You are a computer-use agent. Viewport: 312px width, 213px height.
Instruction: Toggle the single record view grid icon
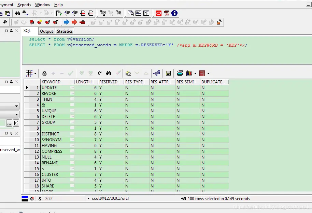coord(29,73)
